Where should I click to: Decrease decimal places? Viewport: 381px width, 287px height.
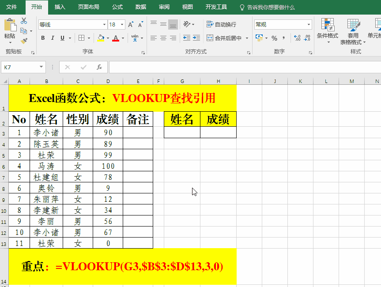(x=307, y=38)
